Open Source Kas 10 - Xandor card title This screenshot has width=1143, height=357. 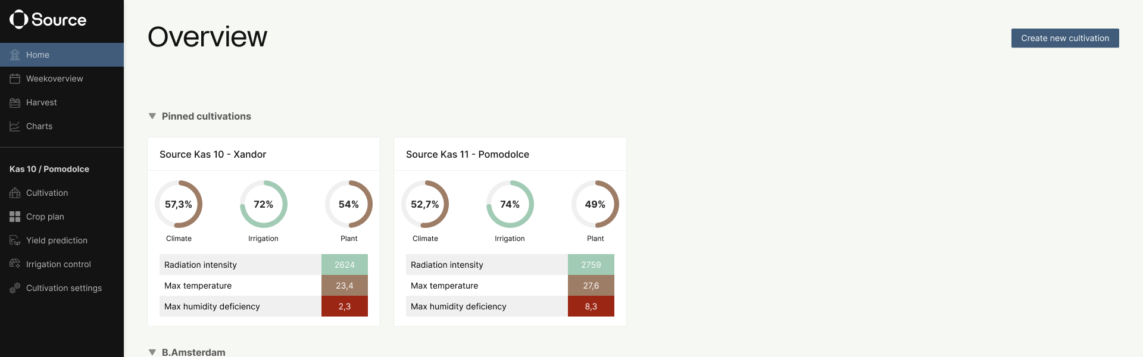213,154
